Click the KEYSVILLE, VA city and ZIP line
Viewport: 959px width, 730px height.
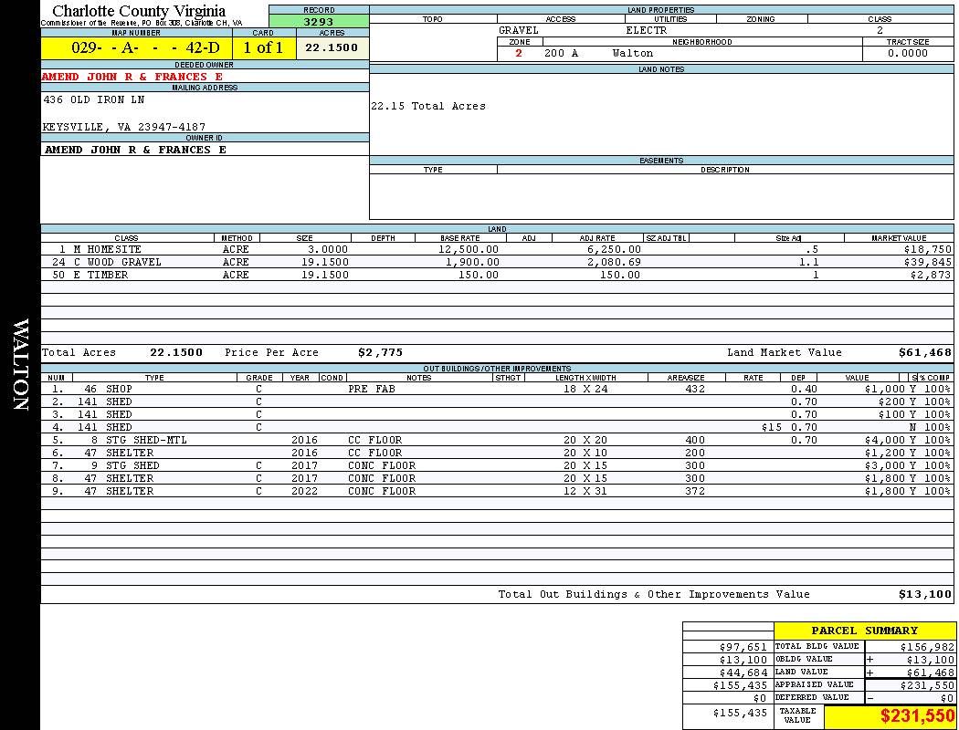tap(124, 127)
